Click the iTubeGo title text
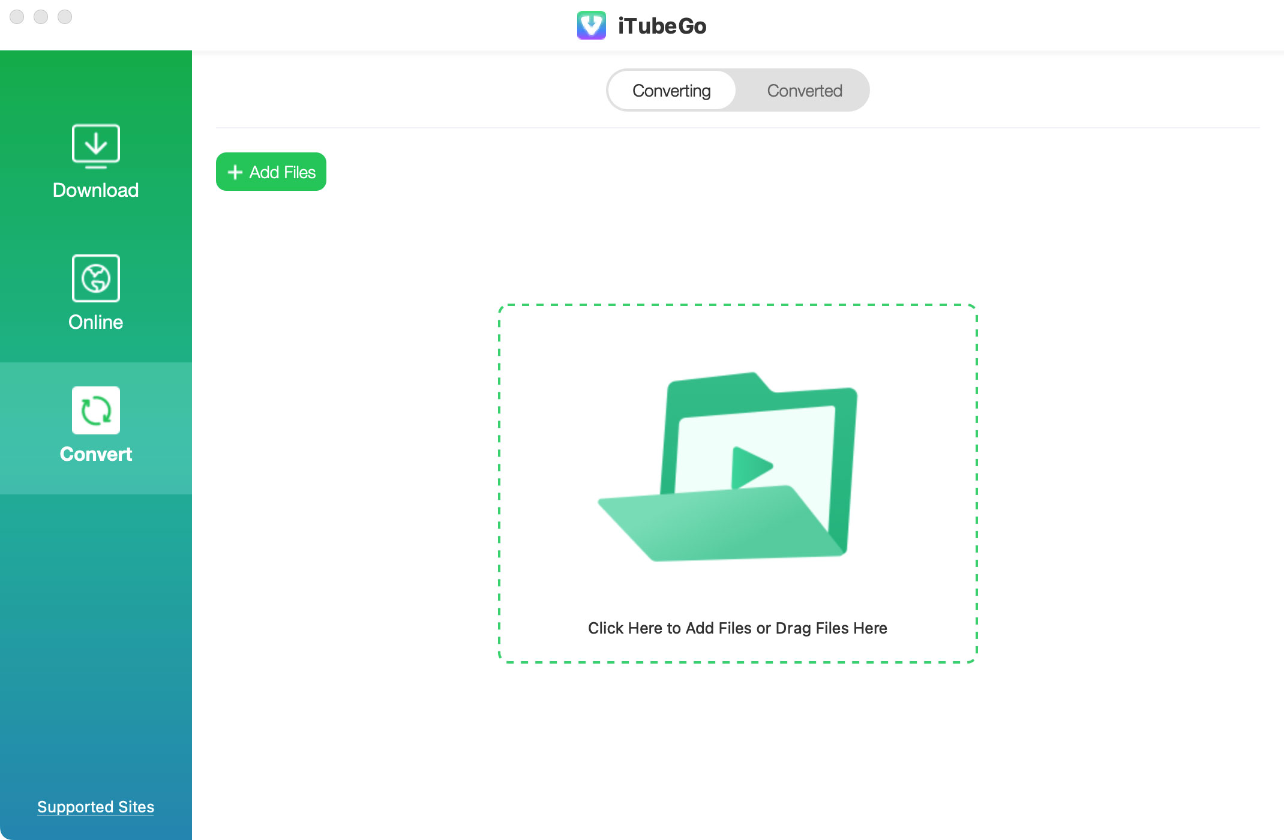 coord(662,26)
